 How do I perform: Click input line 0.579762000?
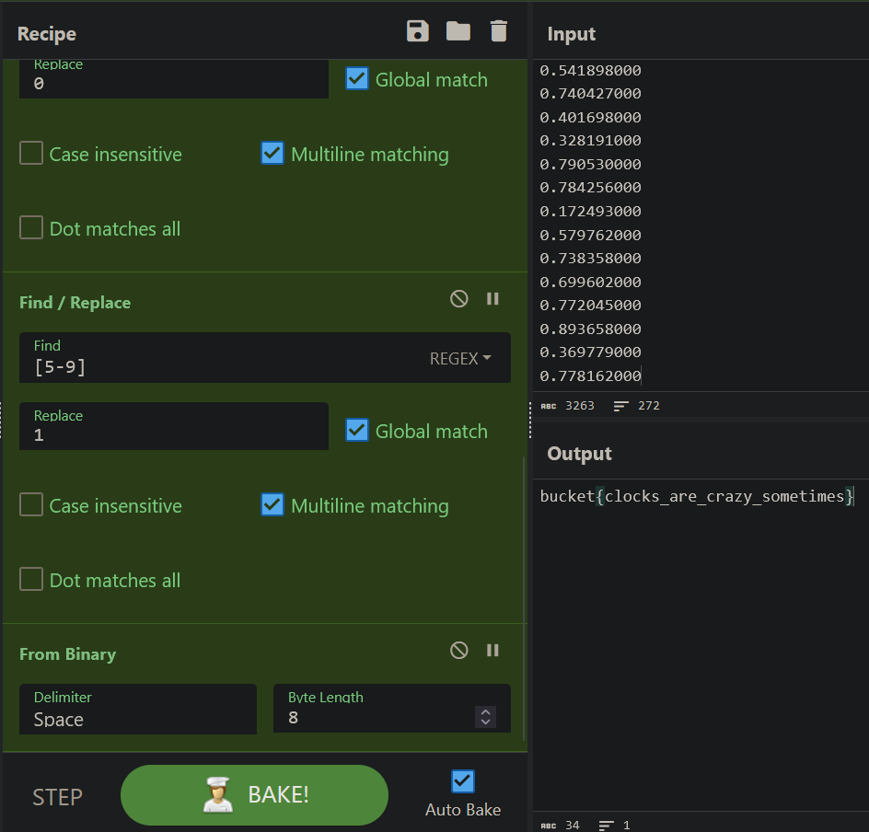pyautogui.click(x=590, y=236)
